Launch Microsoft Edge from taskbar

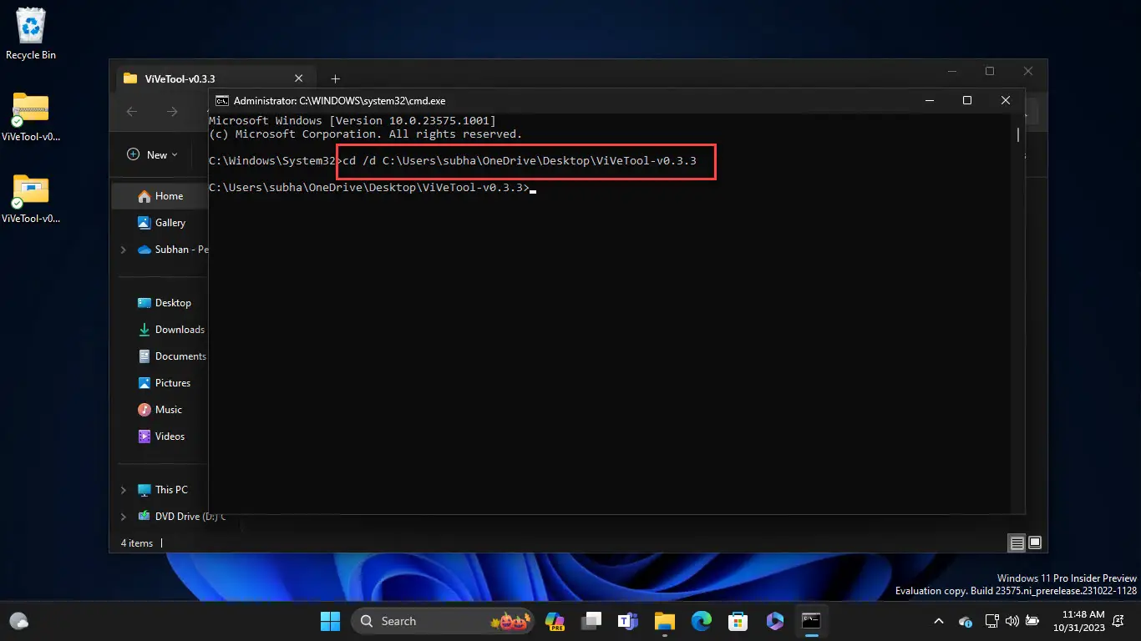(701, 621)
